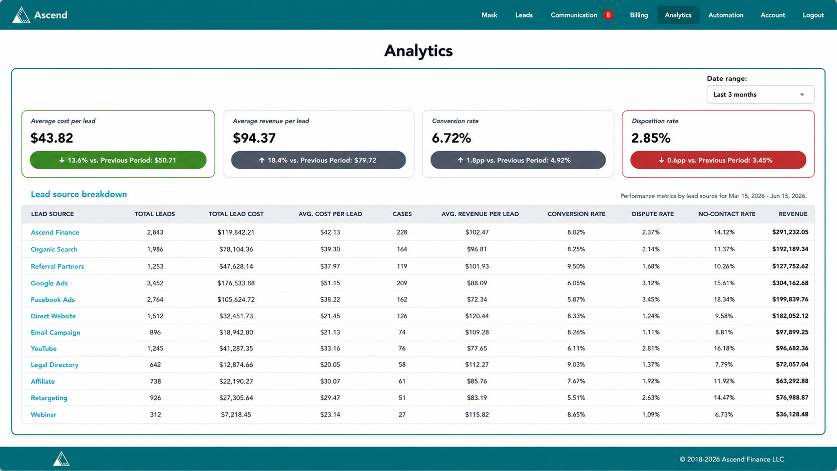The width and height of the screenshot is (837, 471).
Task: Sort by the REVENUE column header
Action: (793, 214)
